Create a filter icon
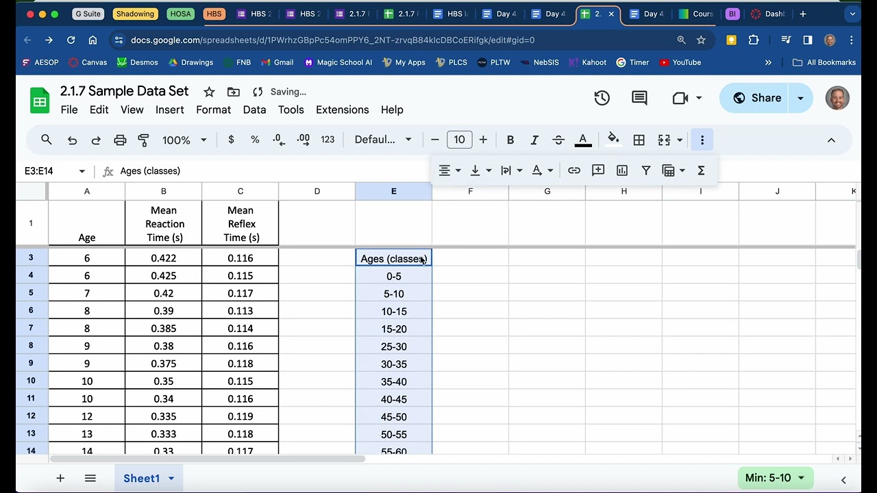Viewport: 877px width, 493px height. pyautogui.click(x=646, y=170)
